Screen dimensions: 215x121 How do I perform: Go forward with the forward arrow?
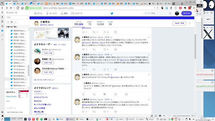(7, 8)
